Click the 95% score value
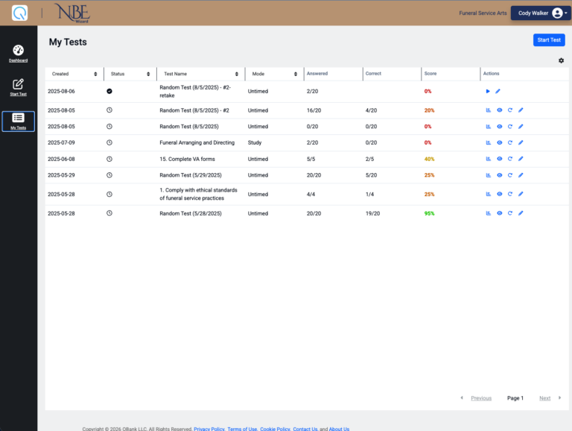Screen dimensions: 572x431 coord(429,213)
